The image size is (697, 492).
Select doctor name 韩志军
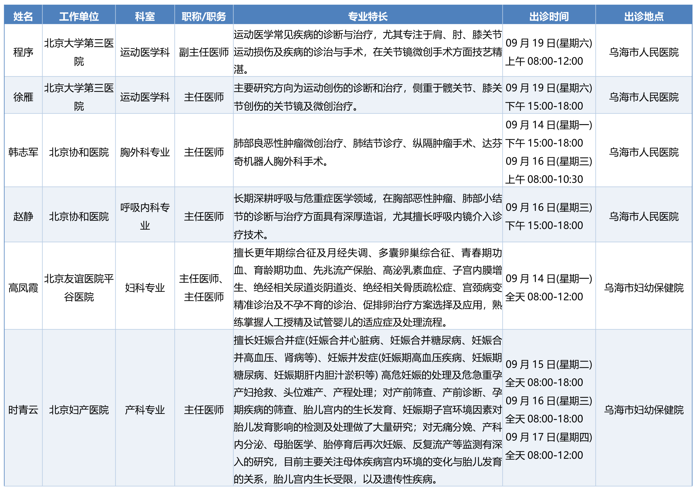[23, 152]
